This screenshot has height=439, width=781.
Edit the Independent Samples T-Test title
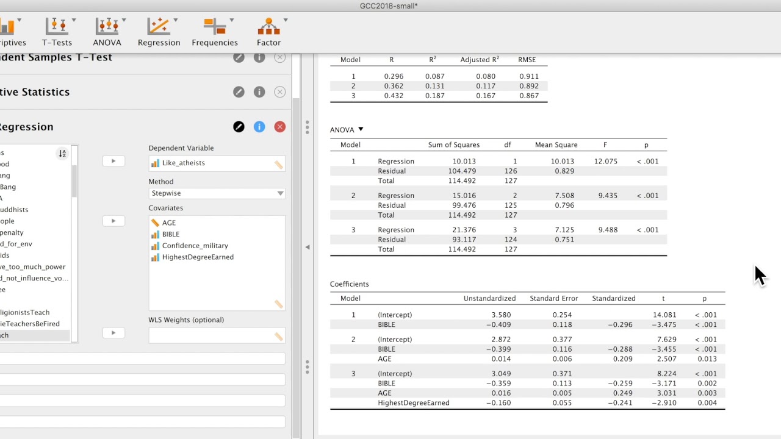pyautogui.click(x=239, y=57)
